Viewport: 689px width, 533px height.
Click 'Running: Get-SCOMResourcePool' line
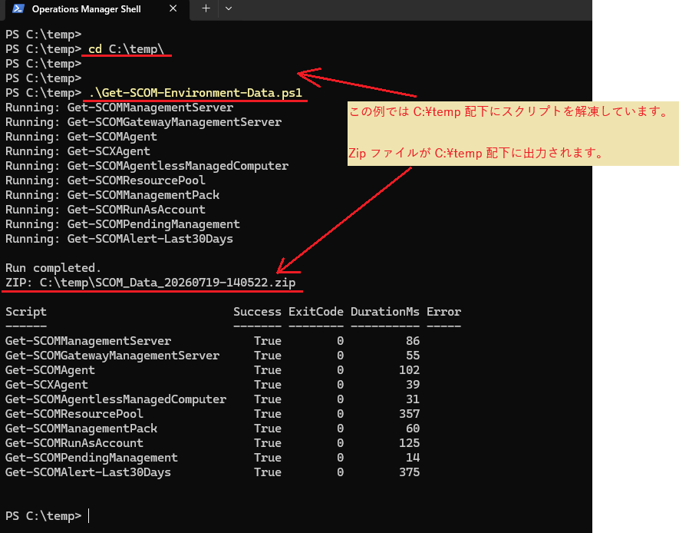tap(105, 180)
